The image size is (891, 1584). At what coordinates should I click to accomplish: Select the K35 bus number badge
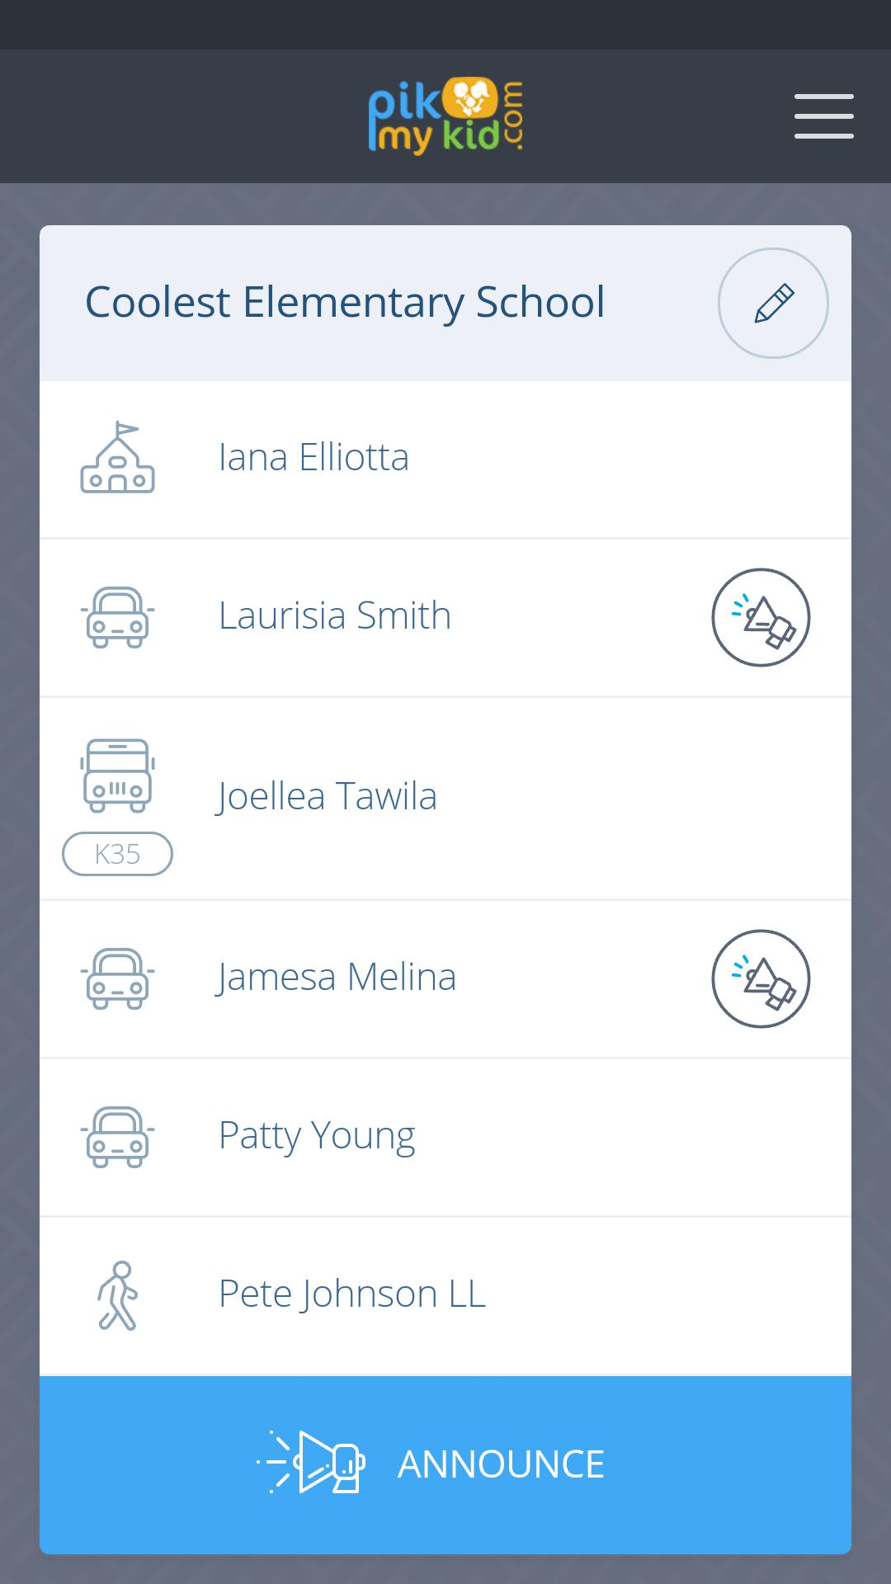[117, 854]
